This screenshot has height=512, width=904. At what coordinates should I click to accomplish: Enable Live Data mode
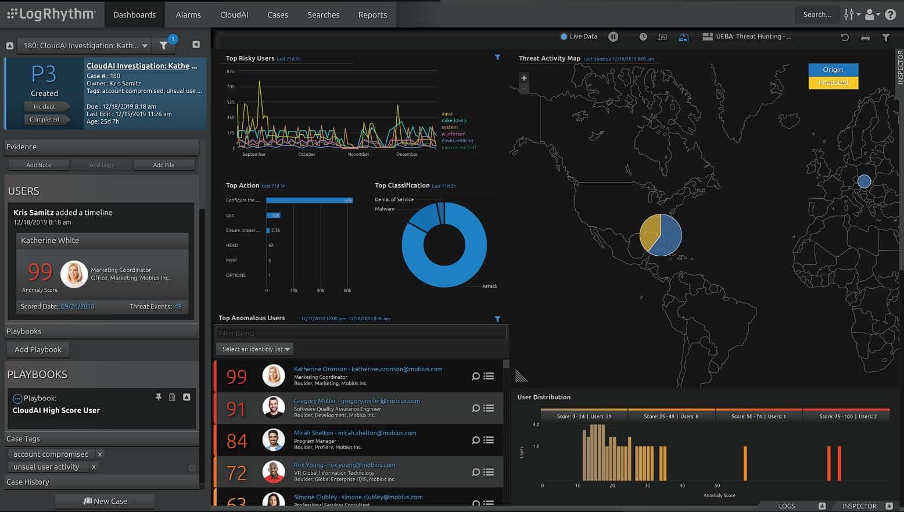coord(578,36)
